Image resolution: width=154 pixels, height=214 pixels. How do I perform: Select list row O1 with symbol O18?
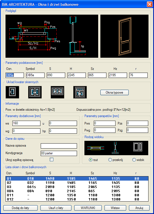77,178
